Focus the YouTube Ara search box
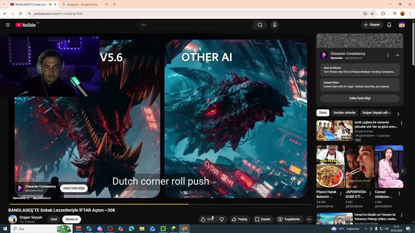 [195, 25]
